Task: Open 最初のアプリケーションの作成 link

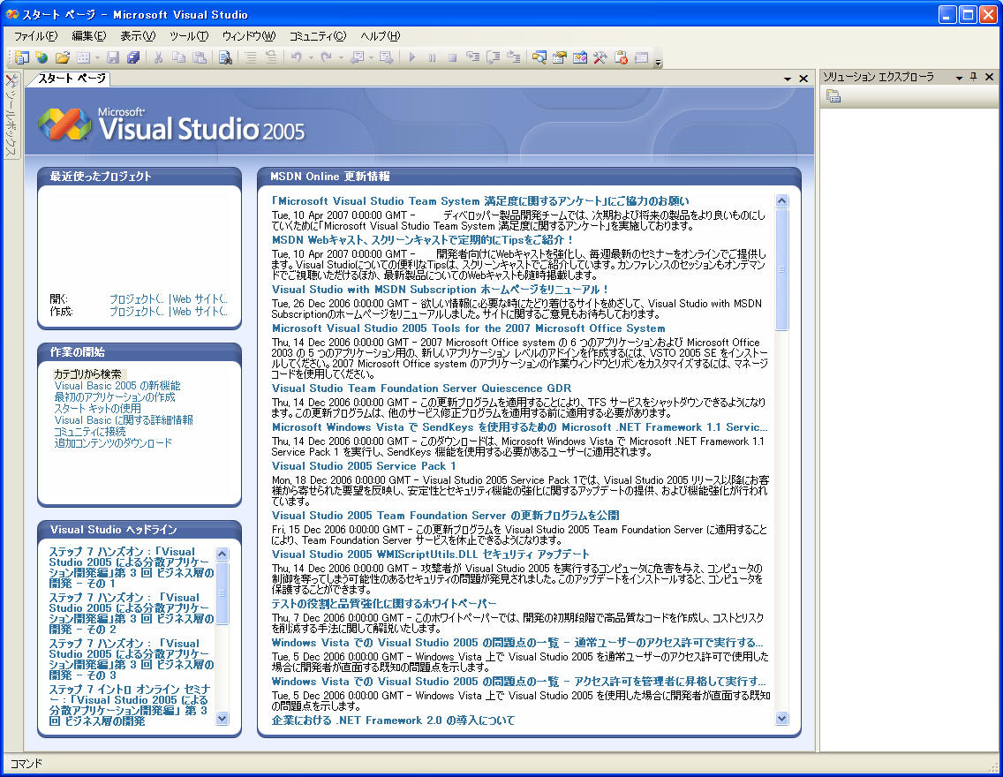Action: (115, 397)
